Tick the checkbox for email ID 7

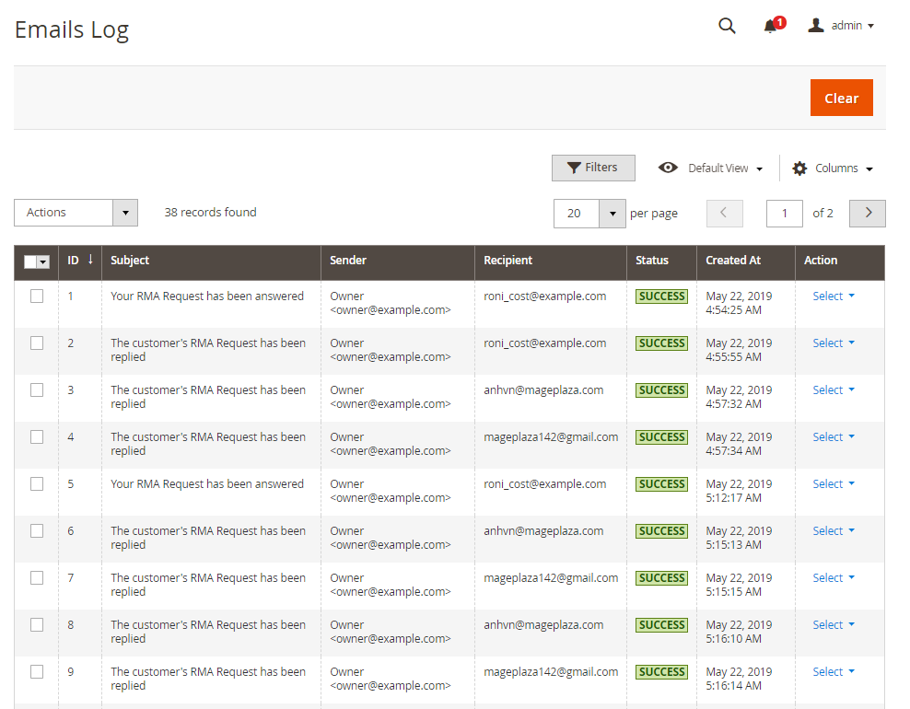point(37,578)
